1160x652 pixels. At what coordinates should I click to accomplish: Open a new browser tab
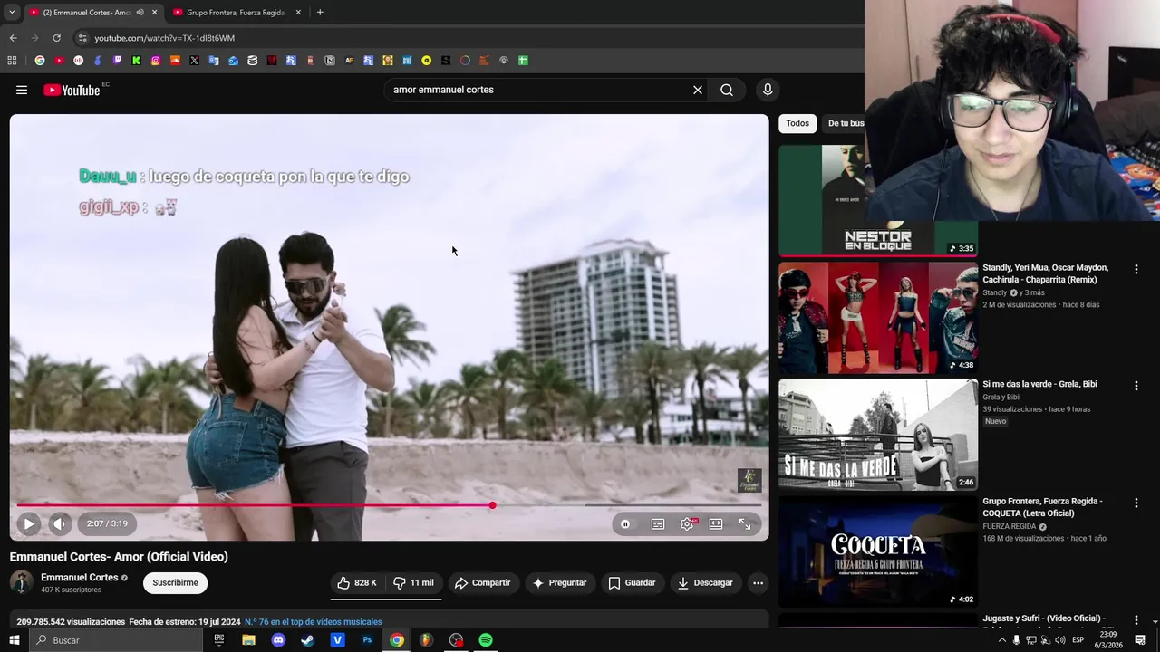pyautogui.click(x=320, y=13)
